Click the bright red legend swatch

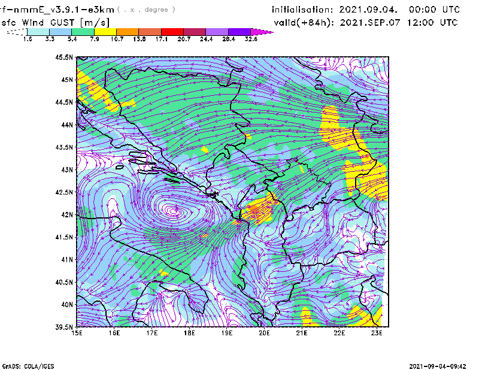pos(171,32)
